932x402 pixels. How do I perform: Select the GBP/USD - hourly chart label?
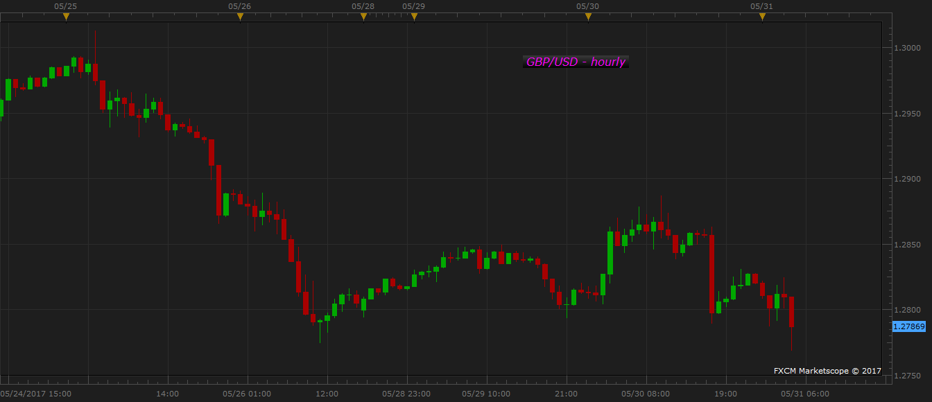576,62
